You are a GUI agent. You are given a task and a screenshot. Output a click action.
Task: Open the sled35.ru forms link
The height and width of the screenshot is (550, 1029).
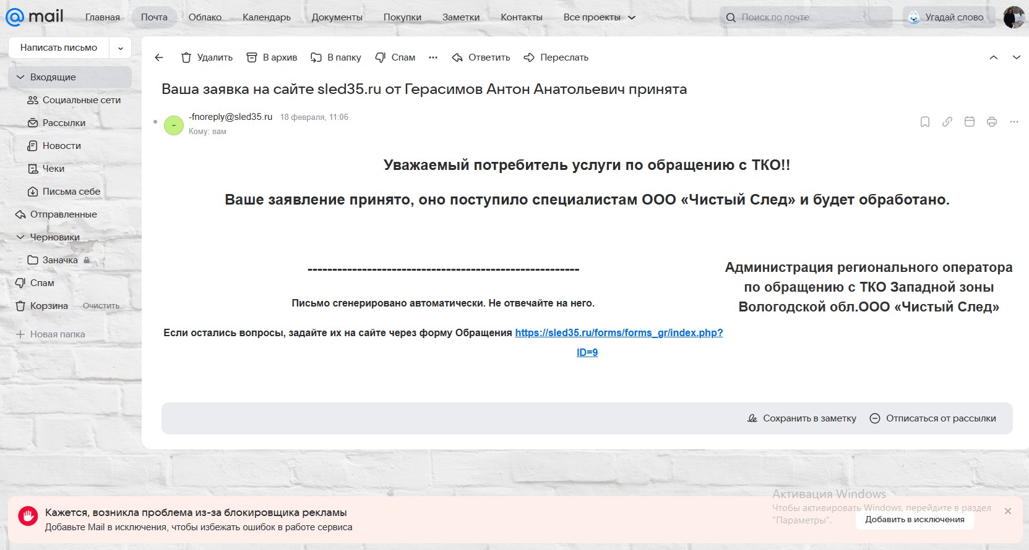[619, 332]
